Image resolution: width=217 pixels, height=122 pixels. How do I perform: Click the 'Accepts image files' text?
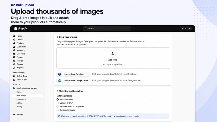pyautogui.click(x=113, y=65)
